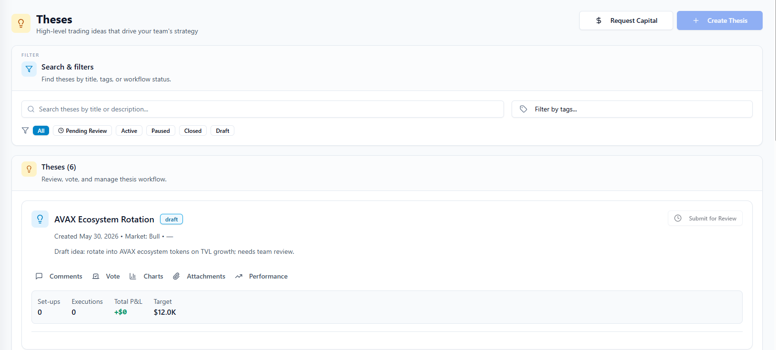Show only Paused theses
The height and width of the screenshot is (350, 776).
tap(161, 130)
